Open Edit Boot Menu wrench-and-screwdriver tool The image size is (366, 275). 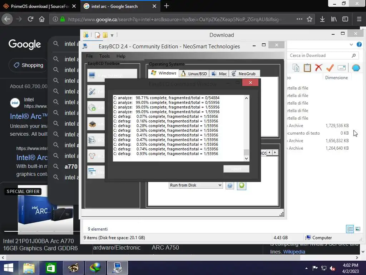(x=96, y=91)
